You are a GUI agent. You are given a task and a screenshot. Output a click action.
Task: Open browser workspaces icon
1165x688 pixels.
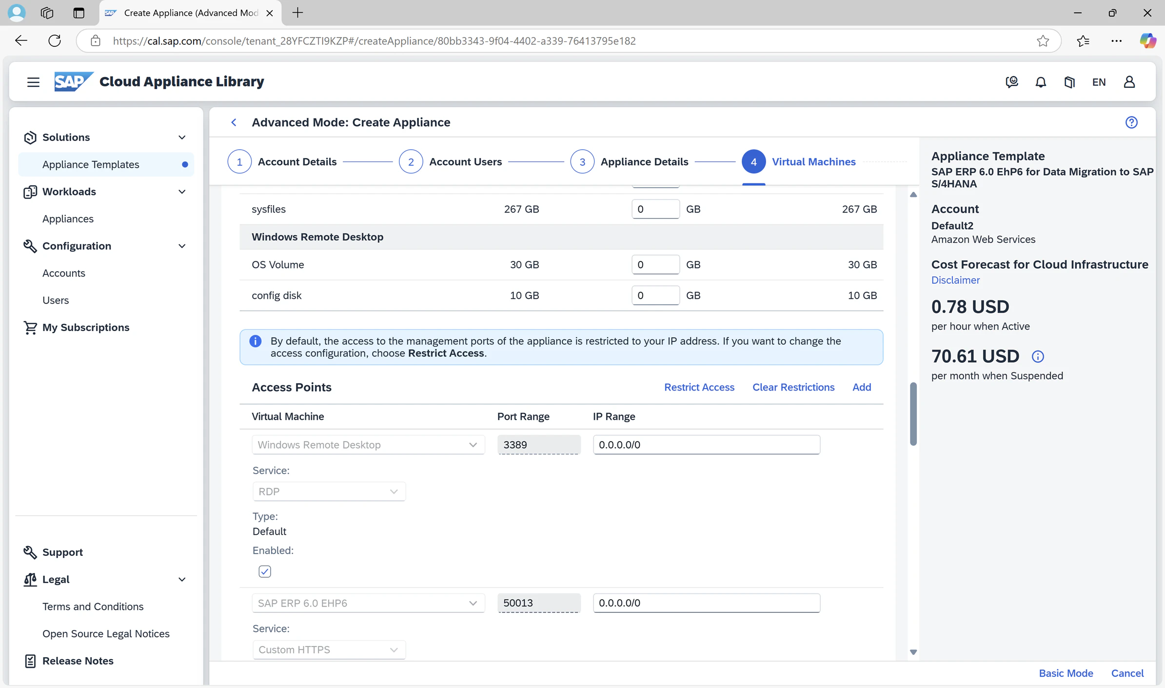(47, 13)
